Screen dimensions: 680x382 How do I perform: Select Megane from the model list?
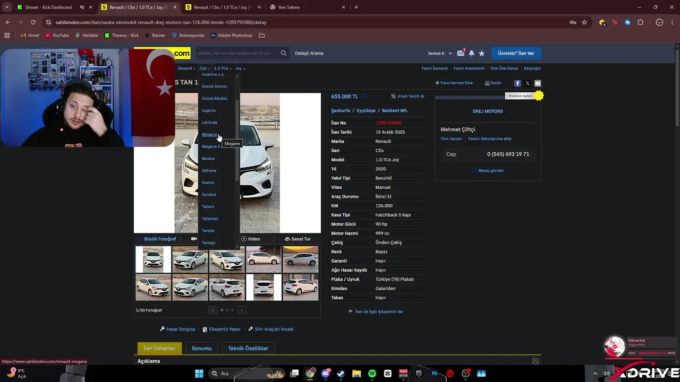click(x=209, y=134)
